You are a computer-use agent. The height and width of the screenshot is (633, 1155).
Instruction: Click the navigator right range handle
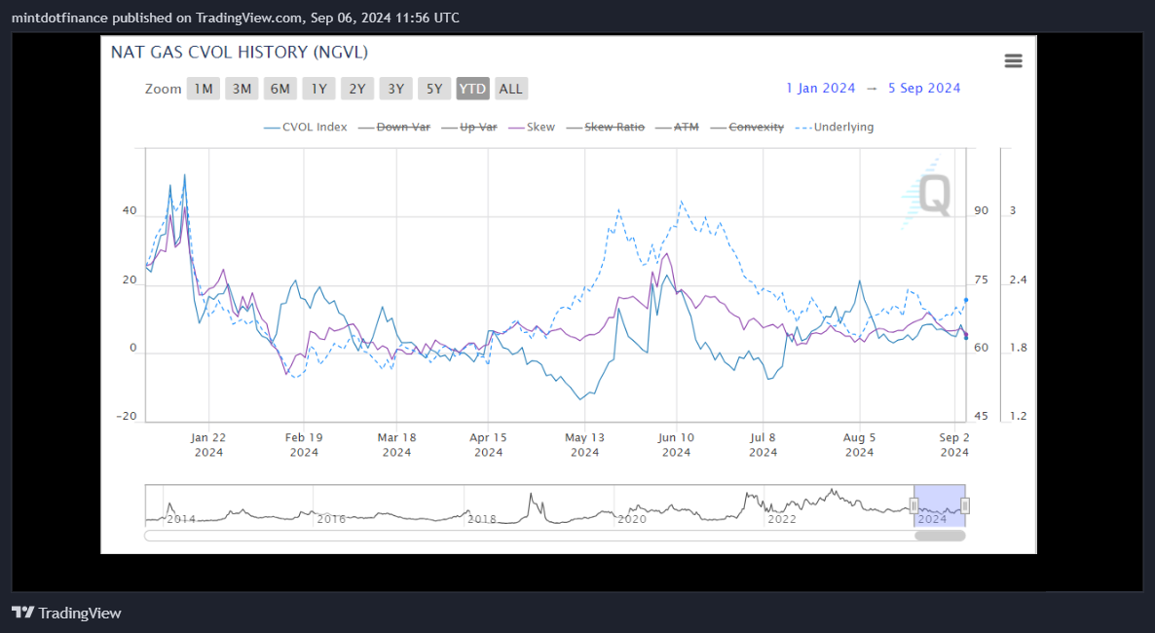[x=965, y=505]
